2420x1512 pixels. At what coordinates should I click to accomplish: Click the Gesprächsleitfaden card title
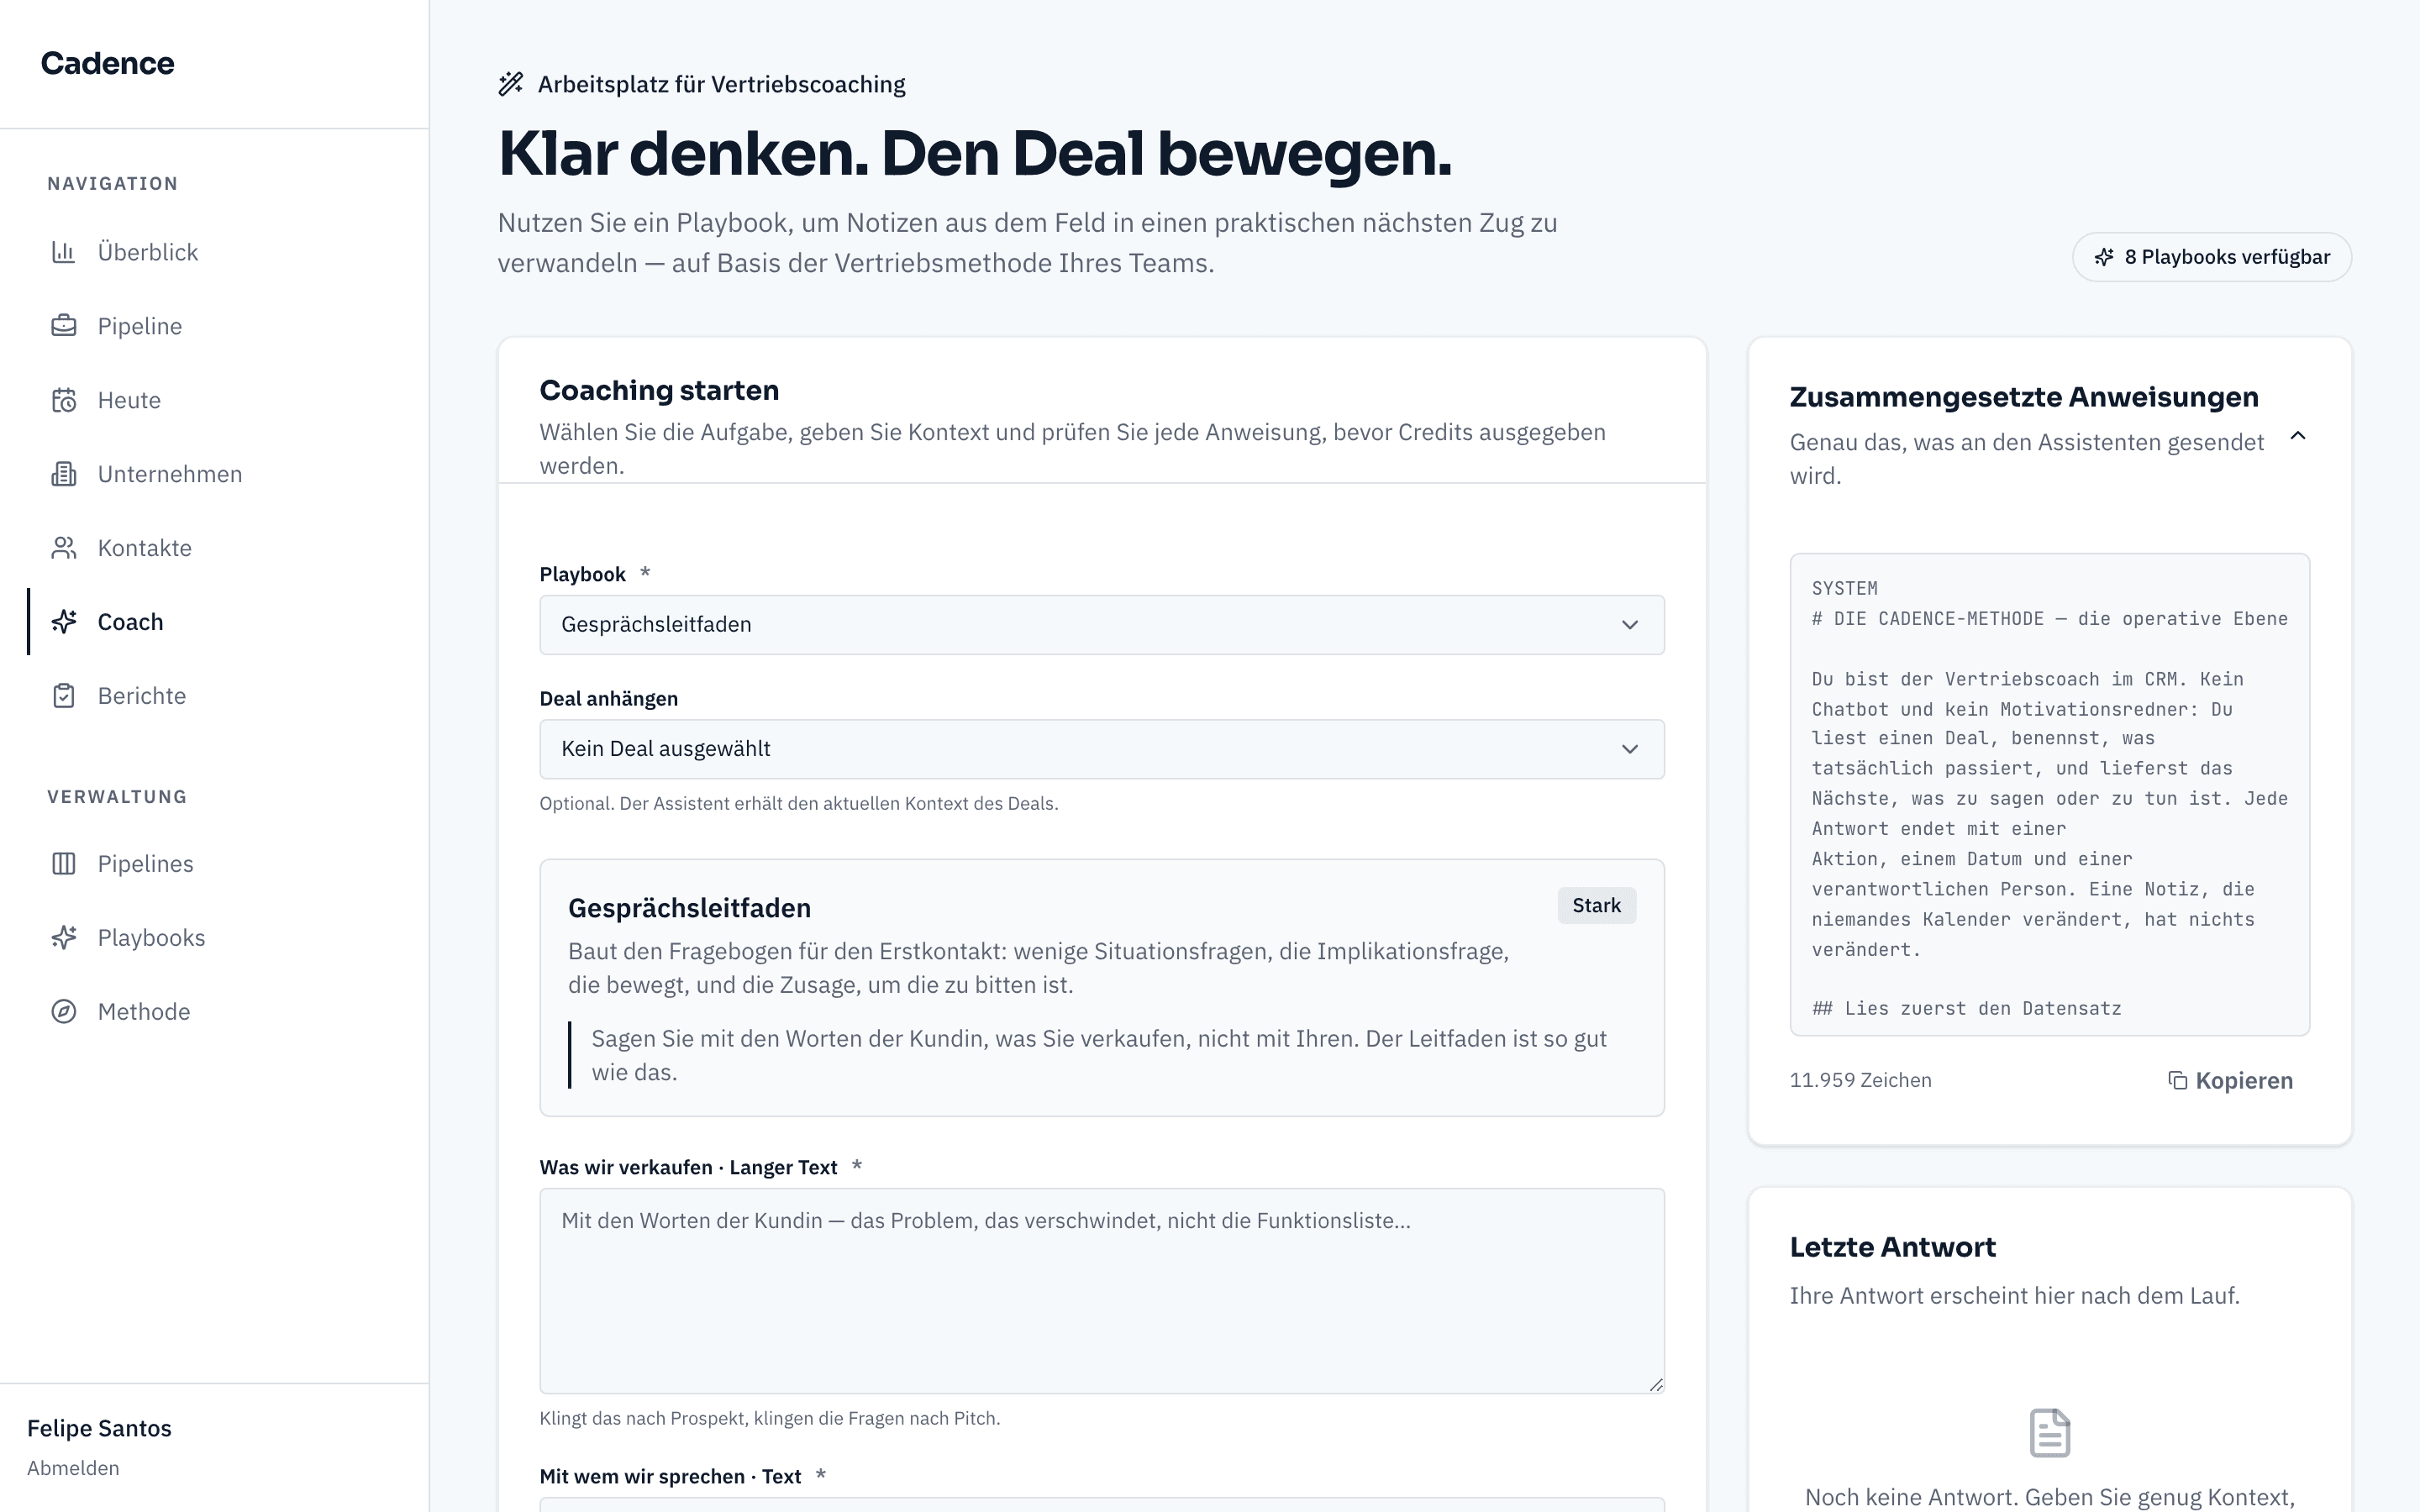[690, 908]
